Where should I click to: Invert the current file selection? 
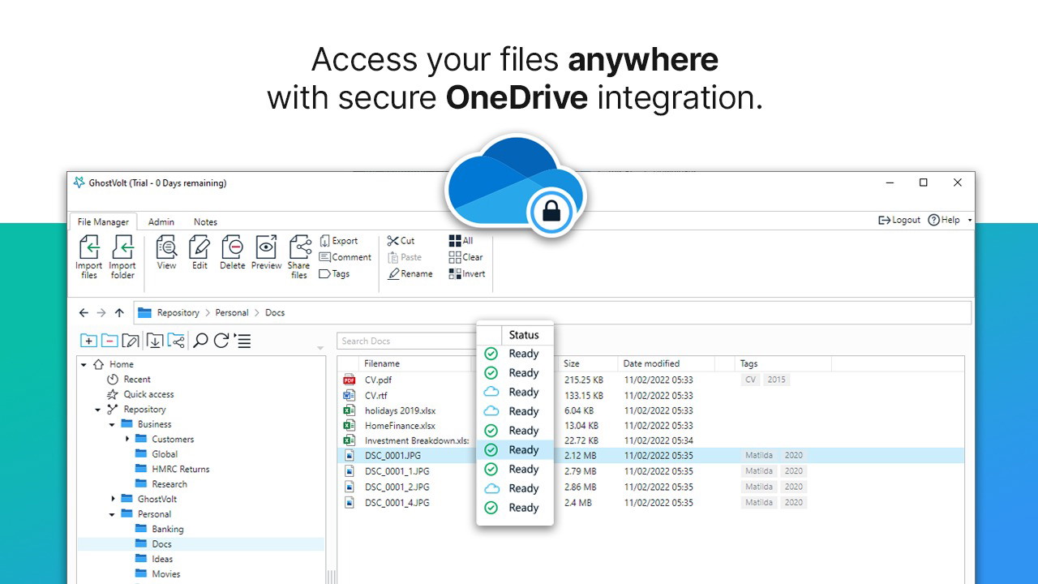467,273
